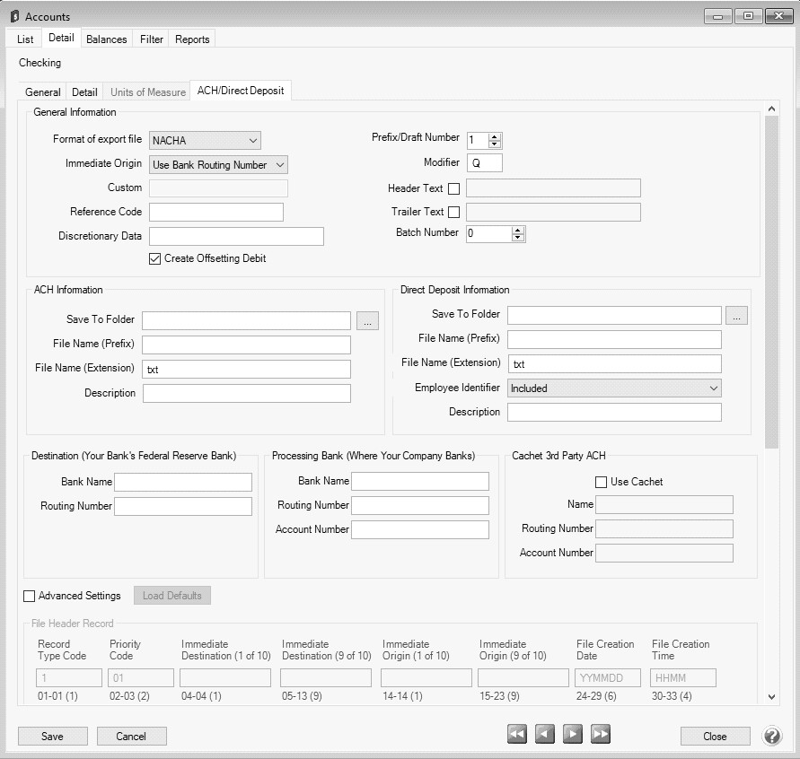This screenshot has width=800, height=759.
Task: Uncheck Create Offsetting Debit
Action: [154, 258]
